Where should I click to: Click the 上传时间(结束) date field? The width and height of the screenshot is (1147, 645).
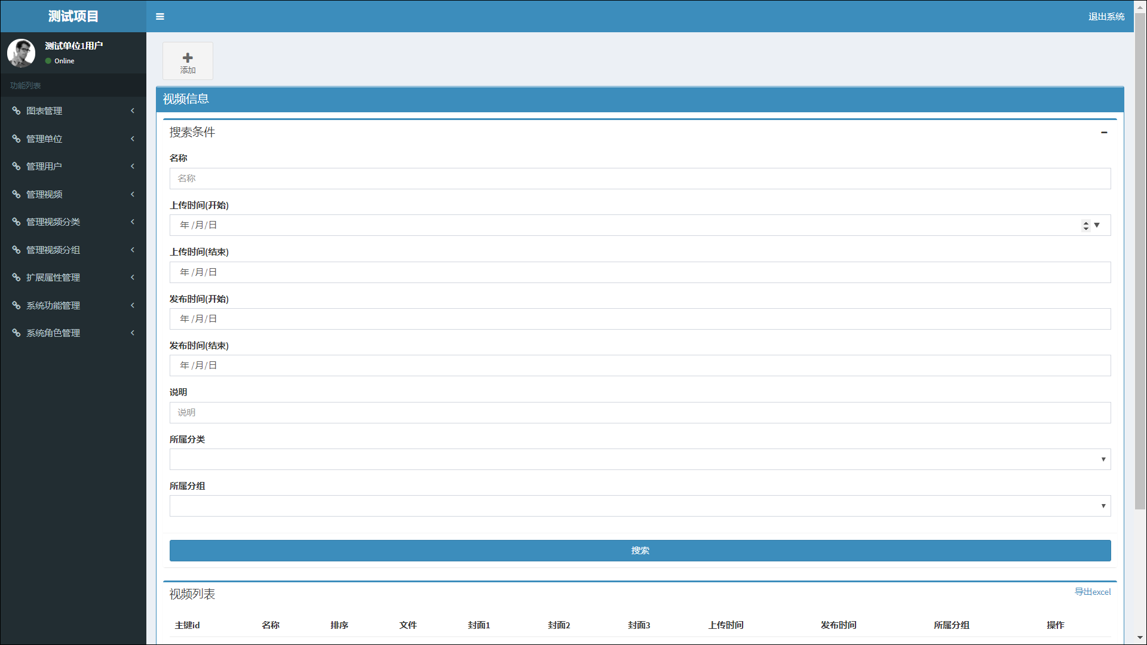[x=640, y=272]
